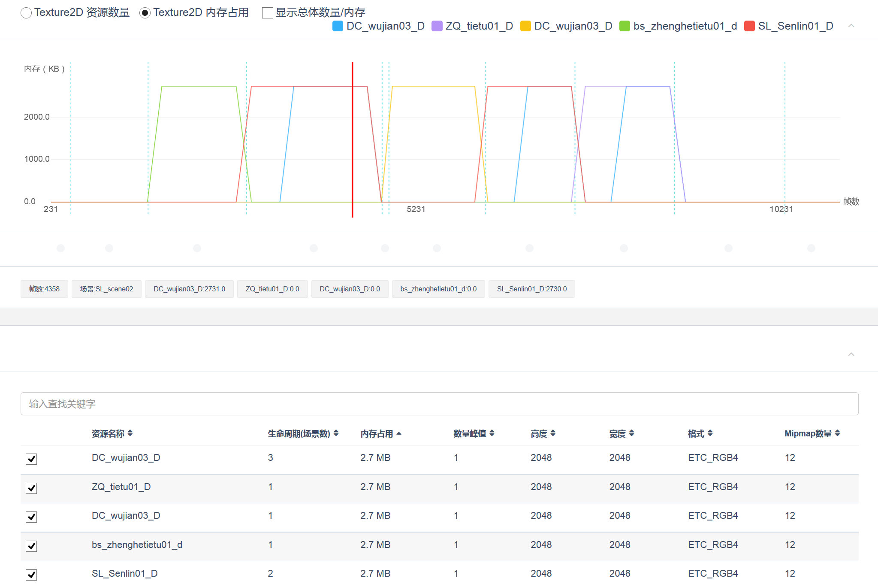Sort by 格式 column arrows

710,433
